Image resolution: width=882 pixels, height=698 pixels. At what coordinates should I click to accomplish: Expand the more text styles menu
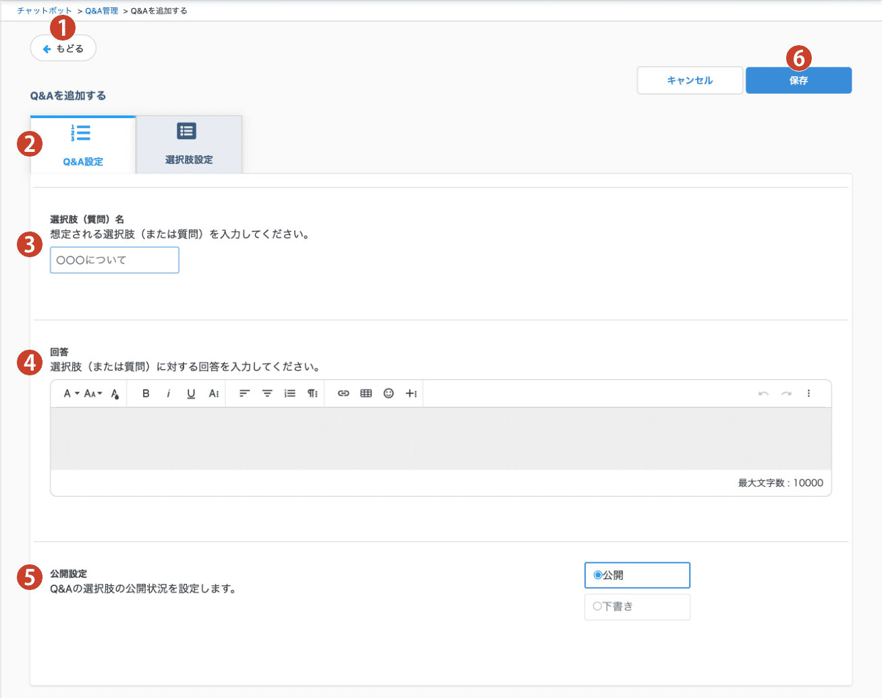pos(213,394)
